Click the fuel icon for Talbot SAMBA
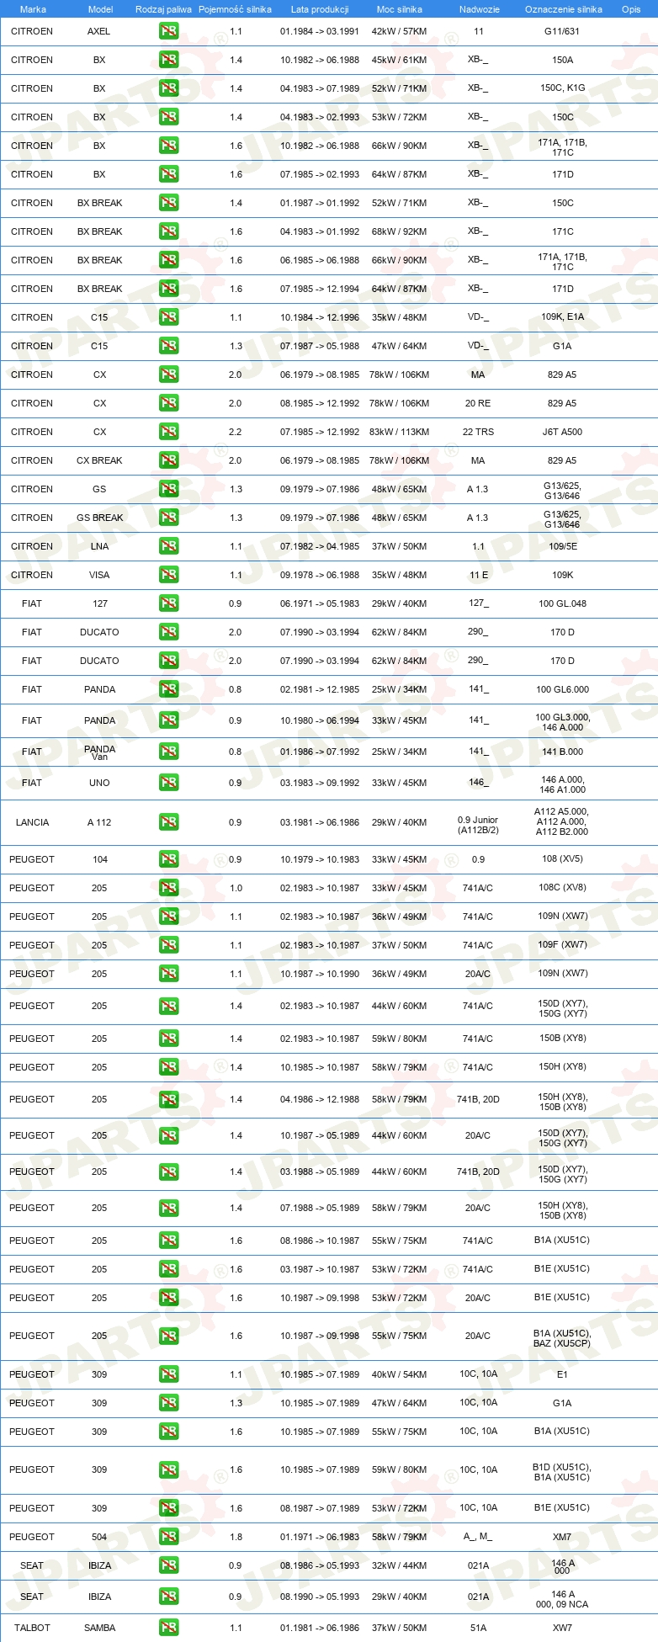The height and width of the screenshot is (1642, 658). pos(168,1628)
